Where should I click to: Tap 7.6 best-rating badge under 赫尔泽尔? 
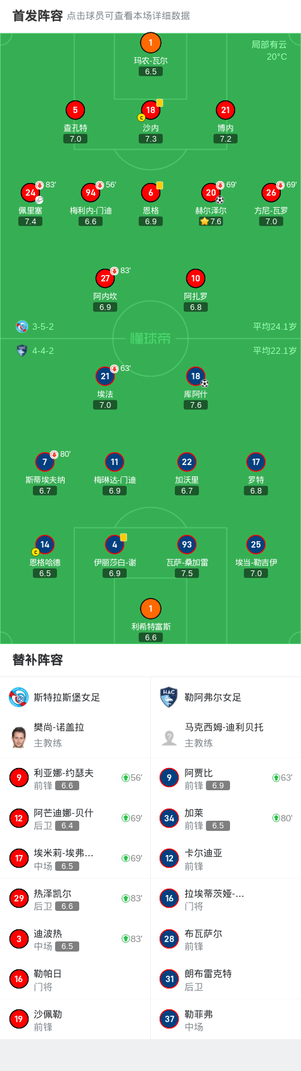pos(211,222)
